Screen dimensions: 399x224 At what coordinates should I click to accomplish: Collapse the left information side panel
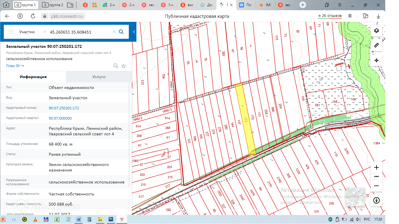[134, 32]
